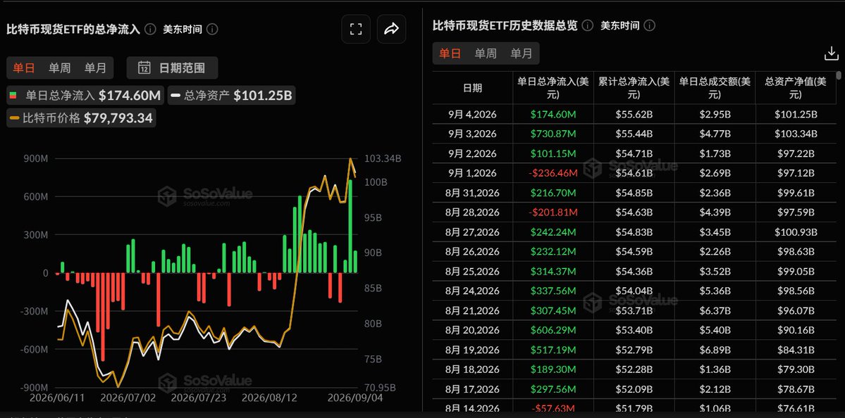Viewport: 845px width, 418px height.
Task: Click the $52.09B cumulative inflow cell
Action: point(634,389)
